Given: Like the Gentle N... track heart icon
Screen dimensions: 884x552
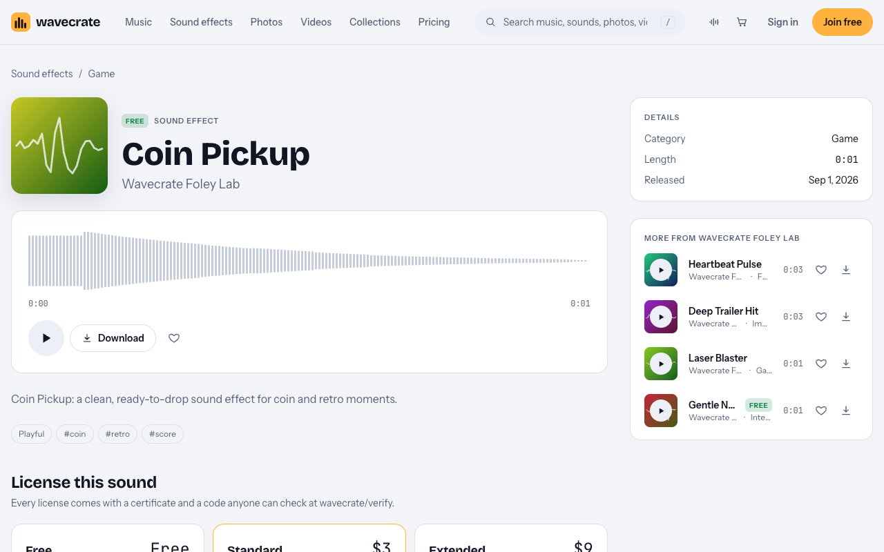Looking at the screenshot, I should pyautogui.click(x=821, y=411).
